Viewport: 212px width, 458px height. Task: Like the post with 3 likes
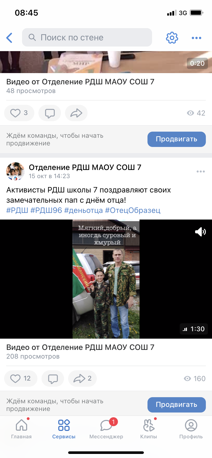click(19, 113)
